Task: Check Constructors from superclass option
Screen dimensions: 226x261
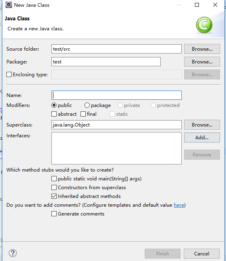Action: tap(54, 188)
